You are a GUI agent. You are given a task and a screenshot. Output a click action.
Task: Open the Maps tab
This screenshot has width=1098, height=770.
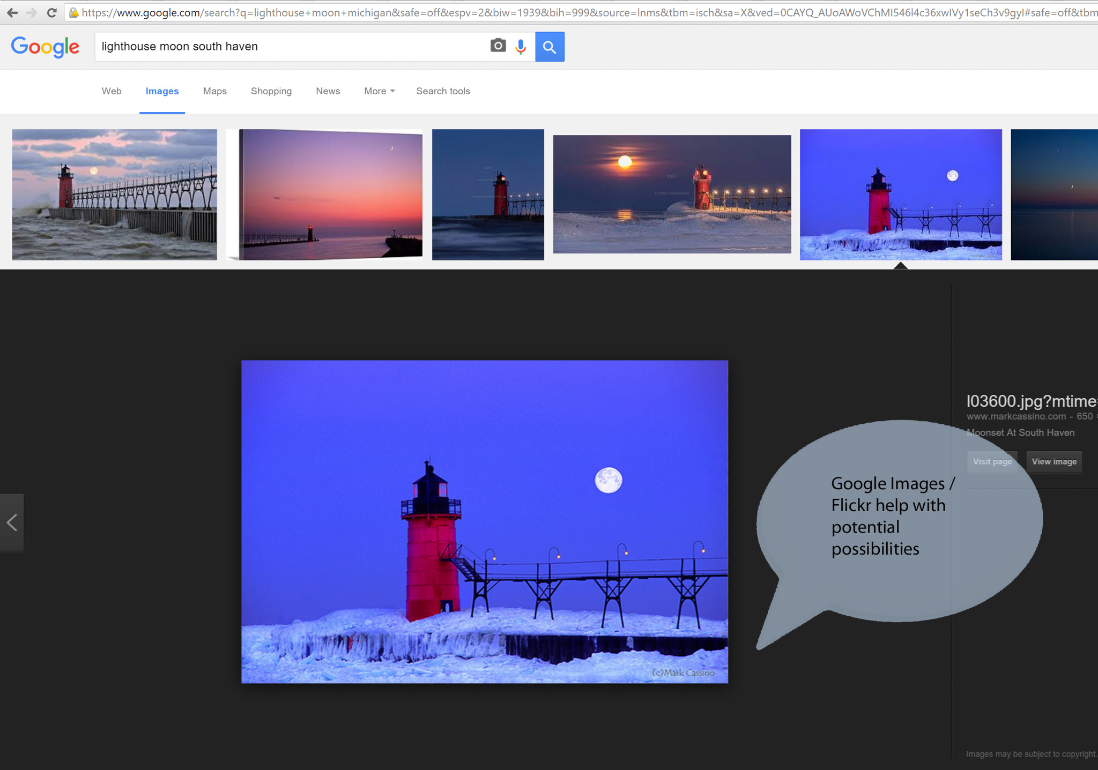point(215,91)
